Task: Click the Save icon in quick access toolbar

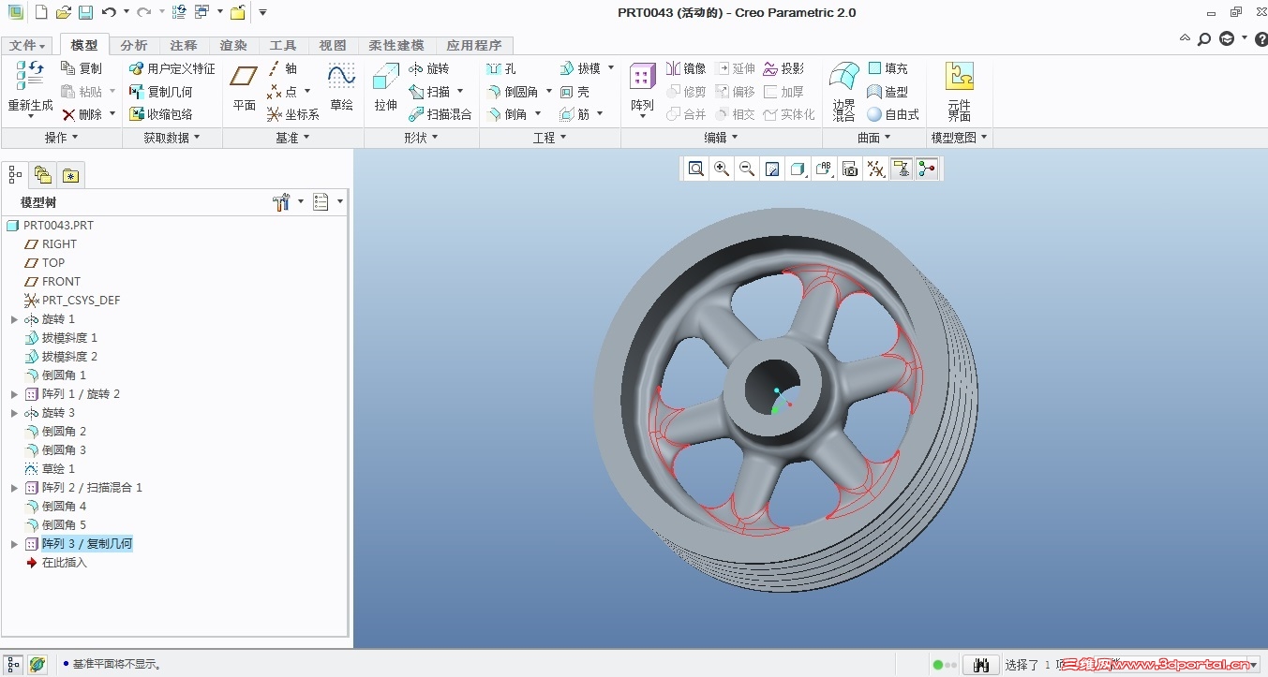Action: (x=85, y=12)
